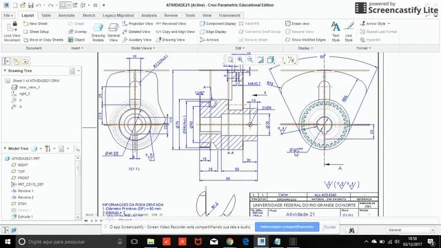Open the Display Style dropdown in graphics toolbar

(271, 60)
